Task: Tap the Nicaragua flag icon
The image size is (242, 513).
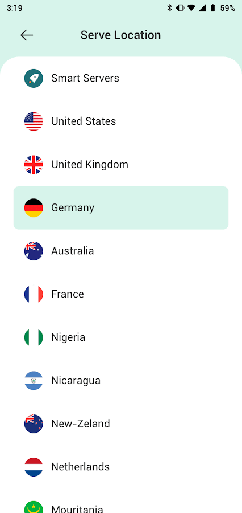Action: pos(34,381)
